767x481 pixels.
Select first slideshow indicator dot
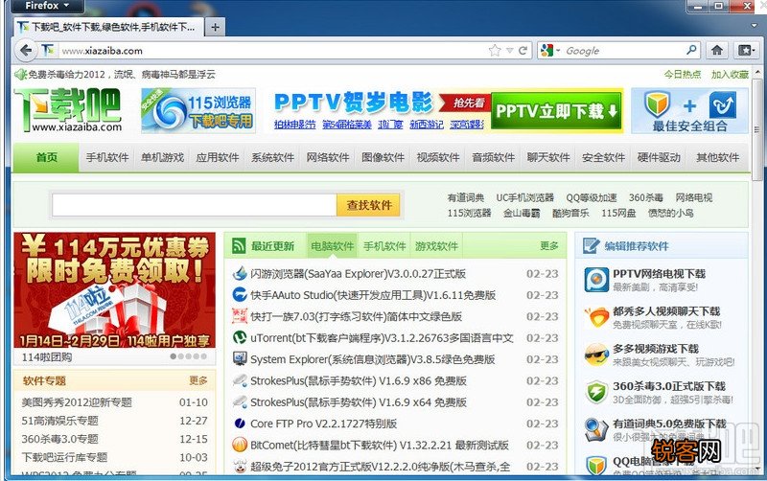pyautogui.click(x=174, y=356)
